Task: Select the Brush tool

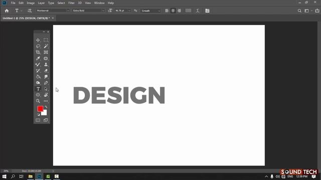Action: click(38, 64)
